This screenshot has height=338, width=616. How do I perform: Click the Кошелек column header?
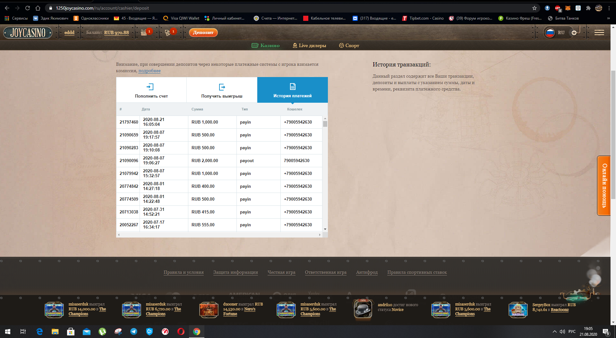(295, 109)
